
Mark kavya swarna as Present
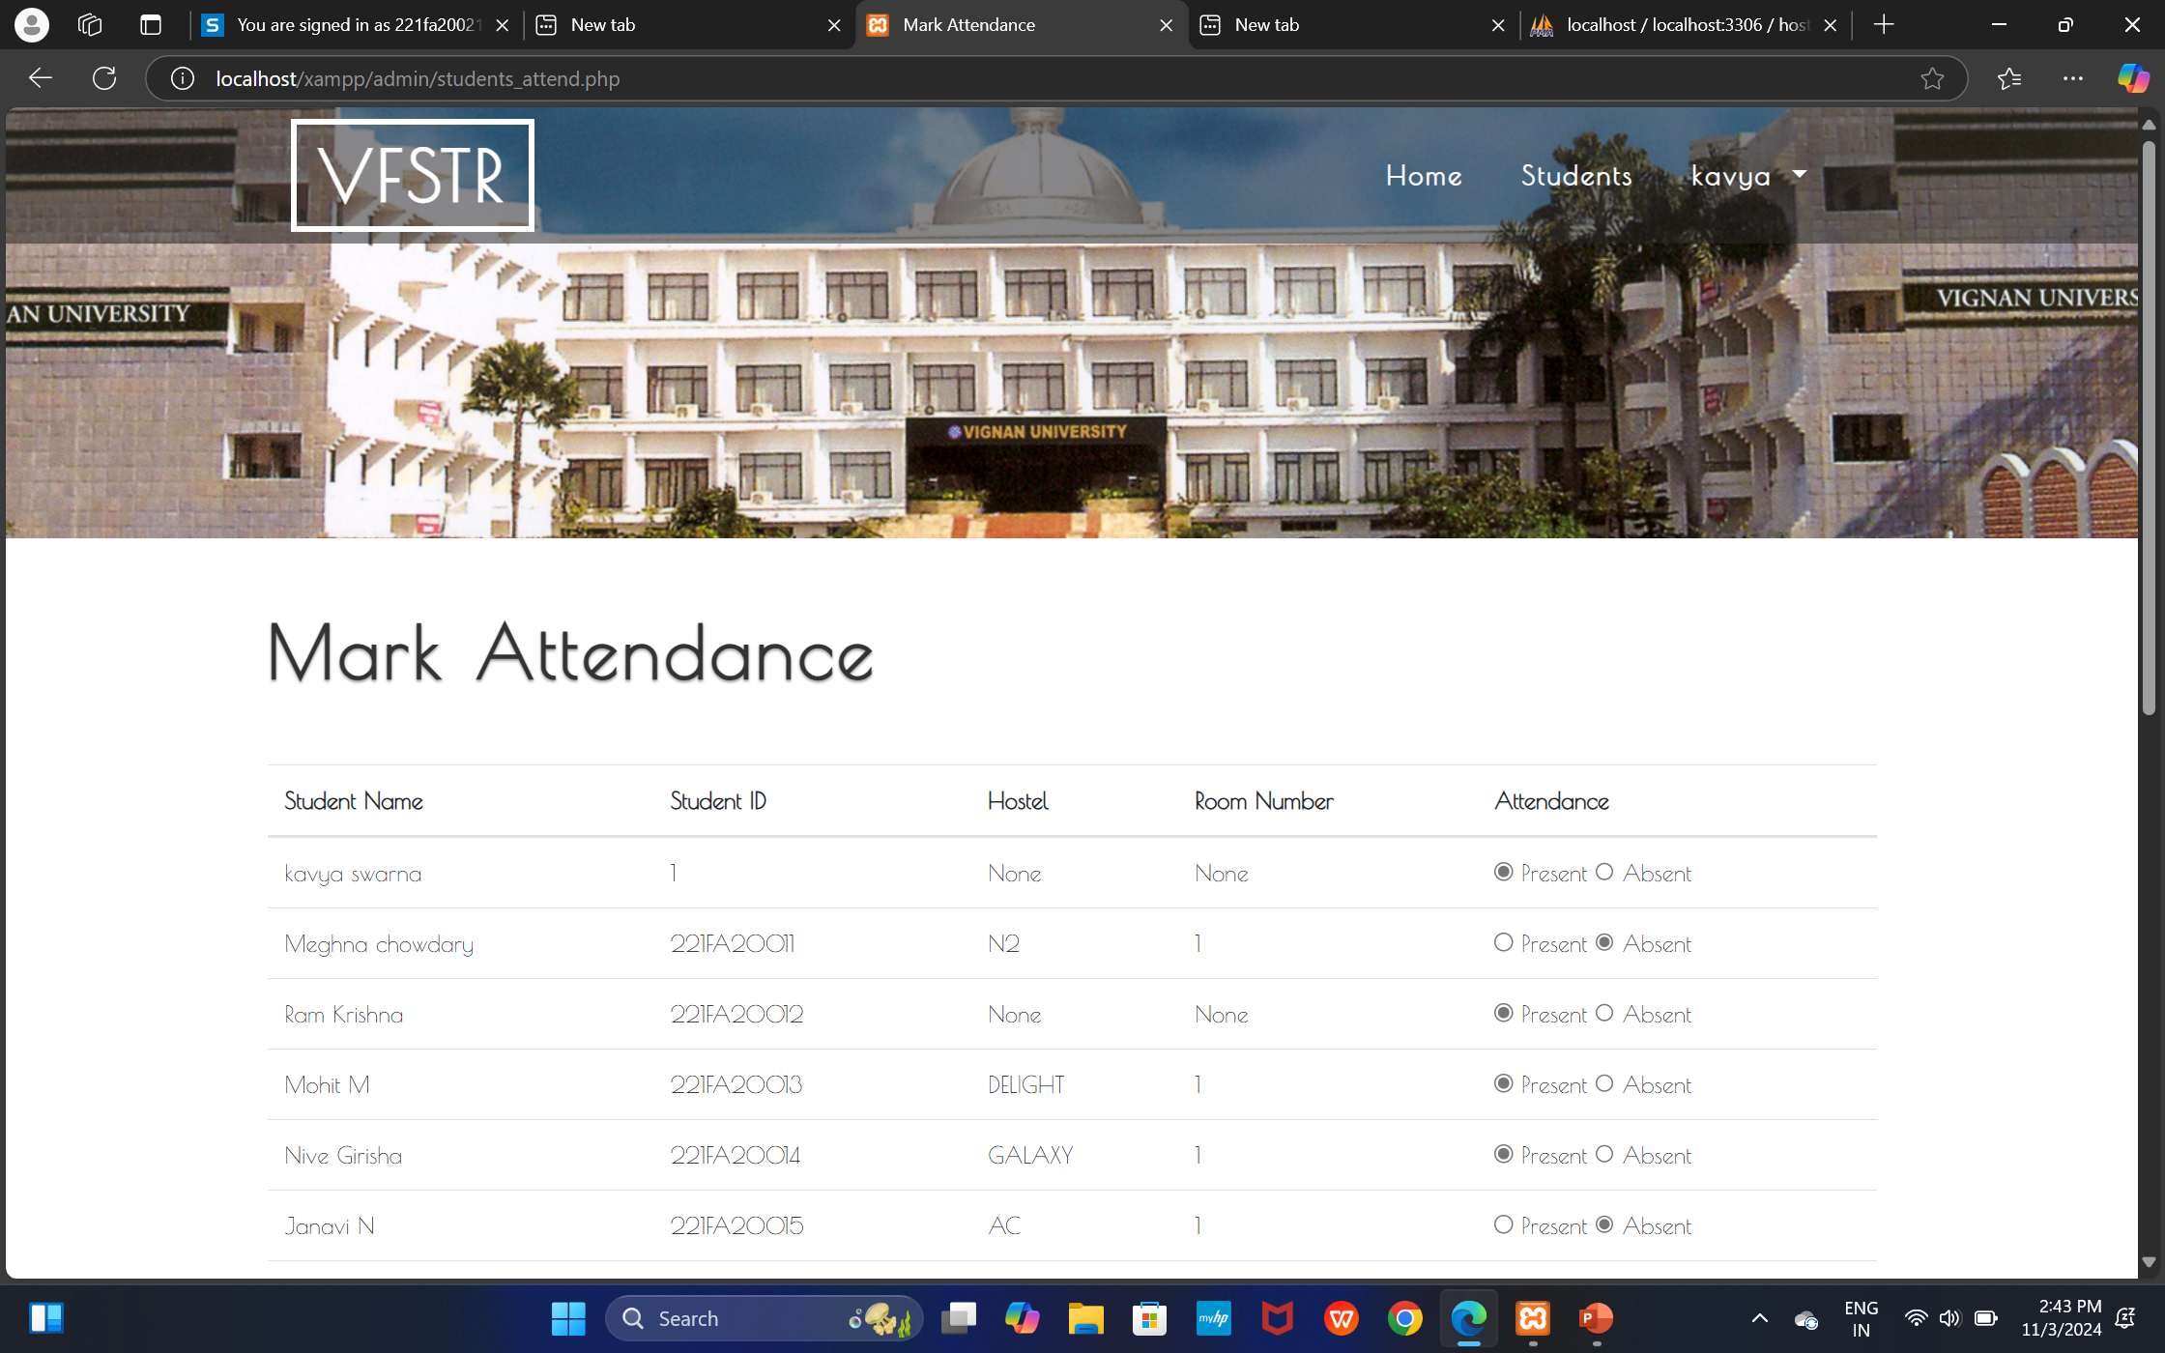(x=1503, y=872)
